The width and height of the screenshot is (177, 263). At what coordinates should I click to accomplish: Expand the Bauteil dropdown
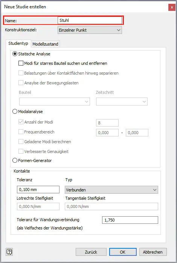pyautogui.click(x=55, y=102)
